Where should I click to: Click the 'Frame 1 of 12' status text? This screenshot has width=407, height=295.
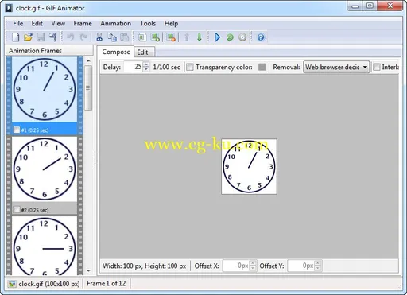point(106,284)
